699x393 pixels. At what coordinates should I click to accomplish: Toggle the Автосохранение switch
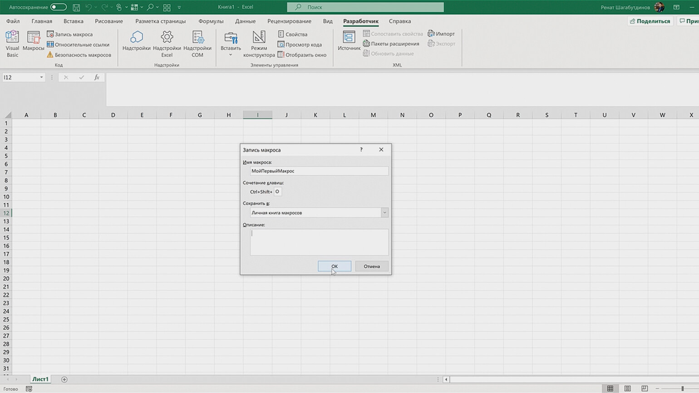coord(58,7)
